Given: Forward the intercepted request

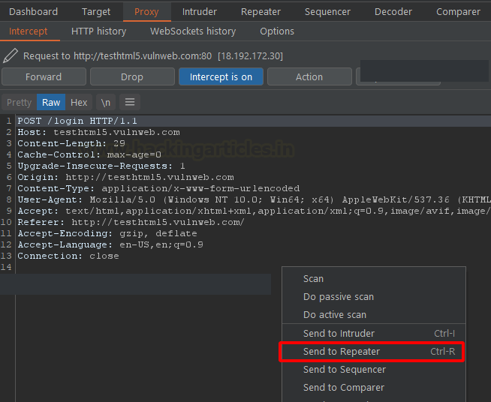Looking at the screenshot, I should (x=44, y=76).
